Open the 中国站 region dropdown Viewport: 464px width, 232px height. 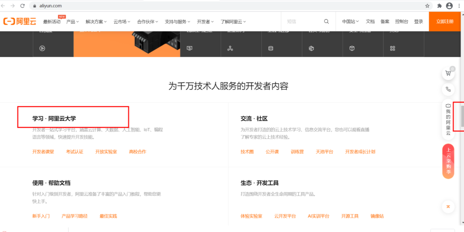351,21
